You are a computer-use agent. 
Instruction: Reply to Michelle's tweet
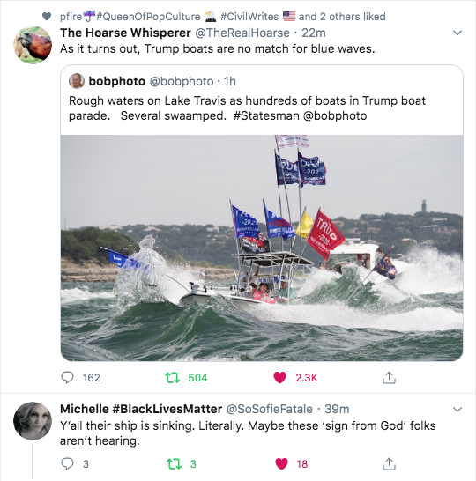[x=68, y=463]
